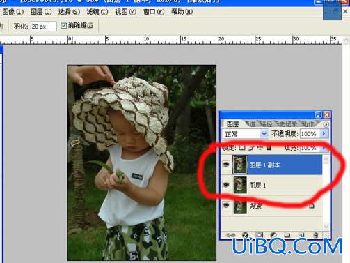Hide the 图层 1 副本 layer
Image resolution: width=350 pixels, height=263 pixels.
226,165
